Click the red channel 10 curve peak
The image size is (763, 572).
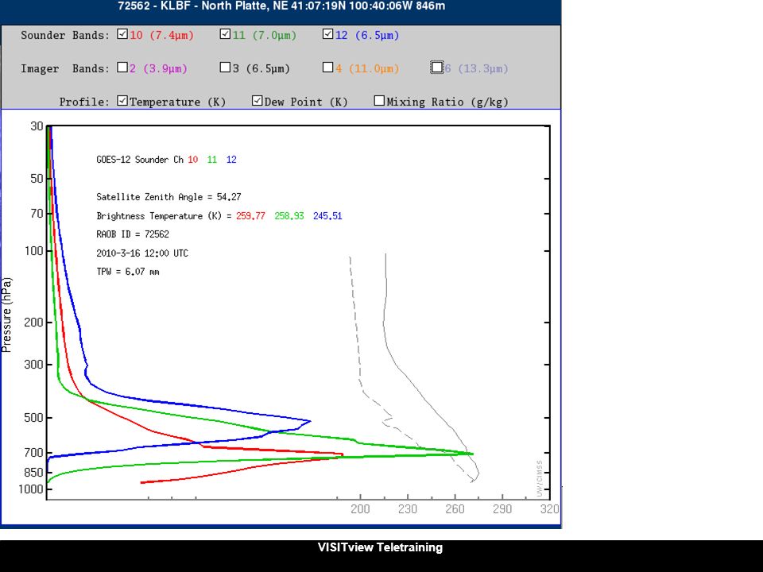[x=342, y=454]
